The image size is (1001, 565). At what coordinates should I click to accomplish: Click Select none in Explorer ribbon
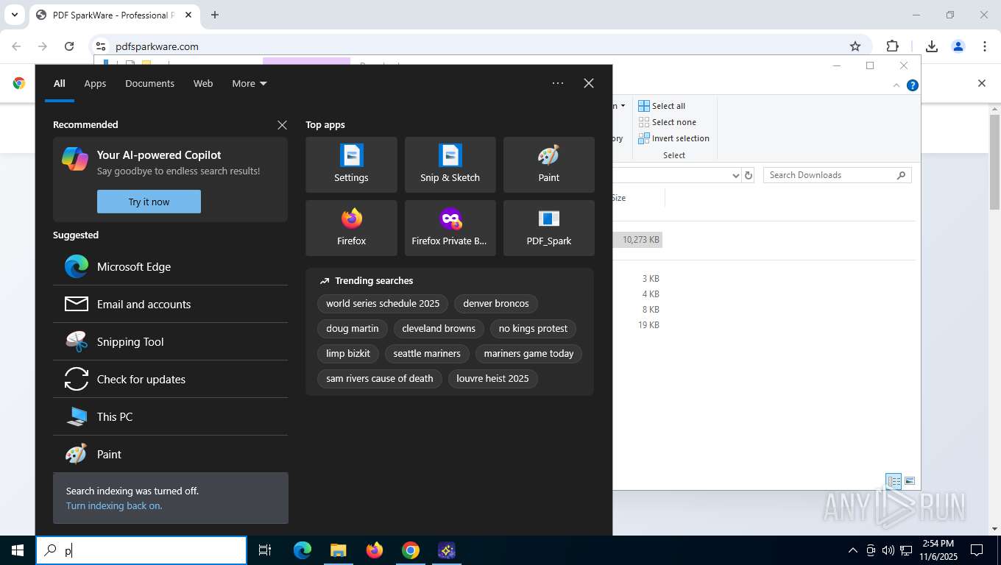pyautogui.click(x=667, y=122)
